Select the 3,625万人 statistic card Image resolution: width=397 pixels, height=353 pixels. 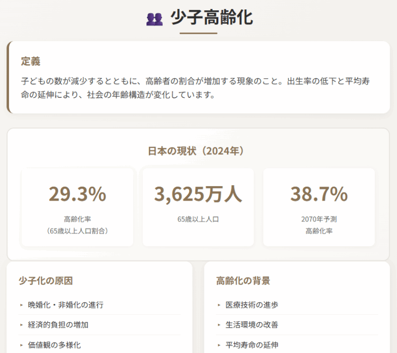[198, 207]
